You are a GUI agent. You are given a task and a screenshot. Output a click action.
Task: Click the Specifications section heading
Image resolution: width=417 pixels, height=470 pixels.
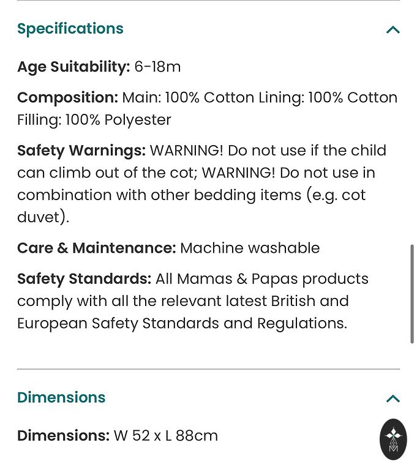(70, 29)
